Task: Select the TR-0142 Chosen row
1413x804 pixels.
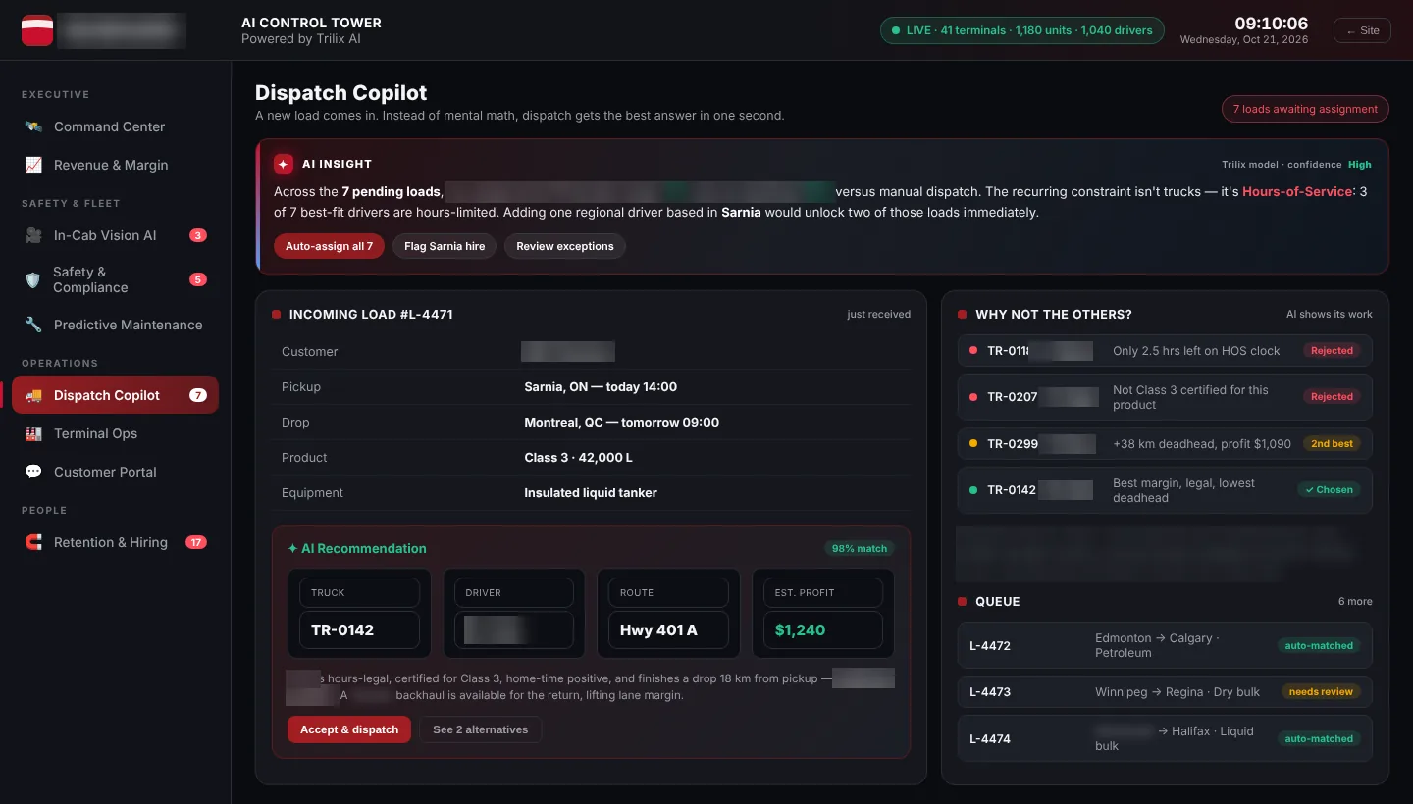Action: tap(1165, 490)
